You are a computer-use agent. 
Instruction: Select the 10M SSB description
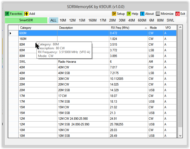pyautogui.click(x=83, y=136)
